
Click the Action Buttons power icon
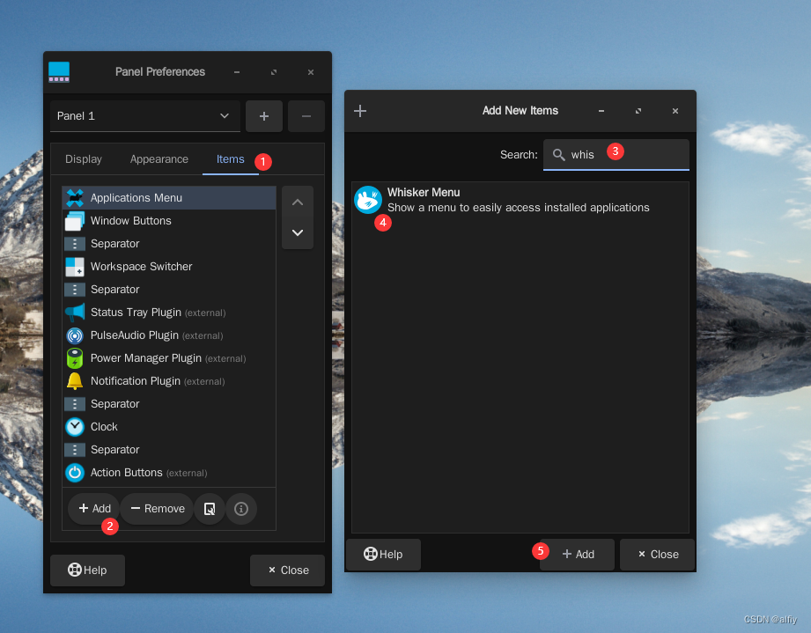point(75,473)
